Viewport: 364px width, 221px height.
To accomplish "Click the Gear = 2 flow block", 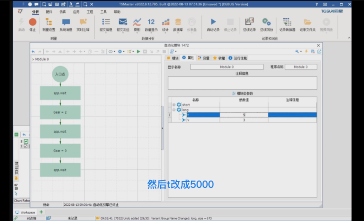I will (x=60, y=112).
